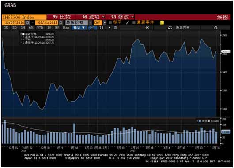Click the yellow info icon
The width and height of the screenshot is (234, 168).
162,22
